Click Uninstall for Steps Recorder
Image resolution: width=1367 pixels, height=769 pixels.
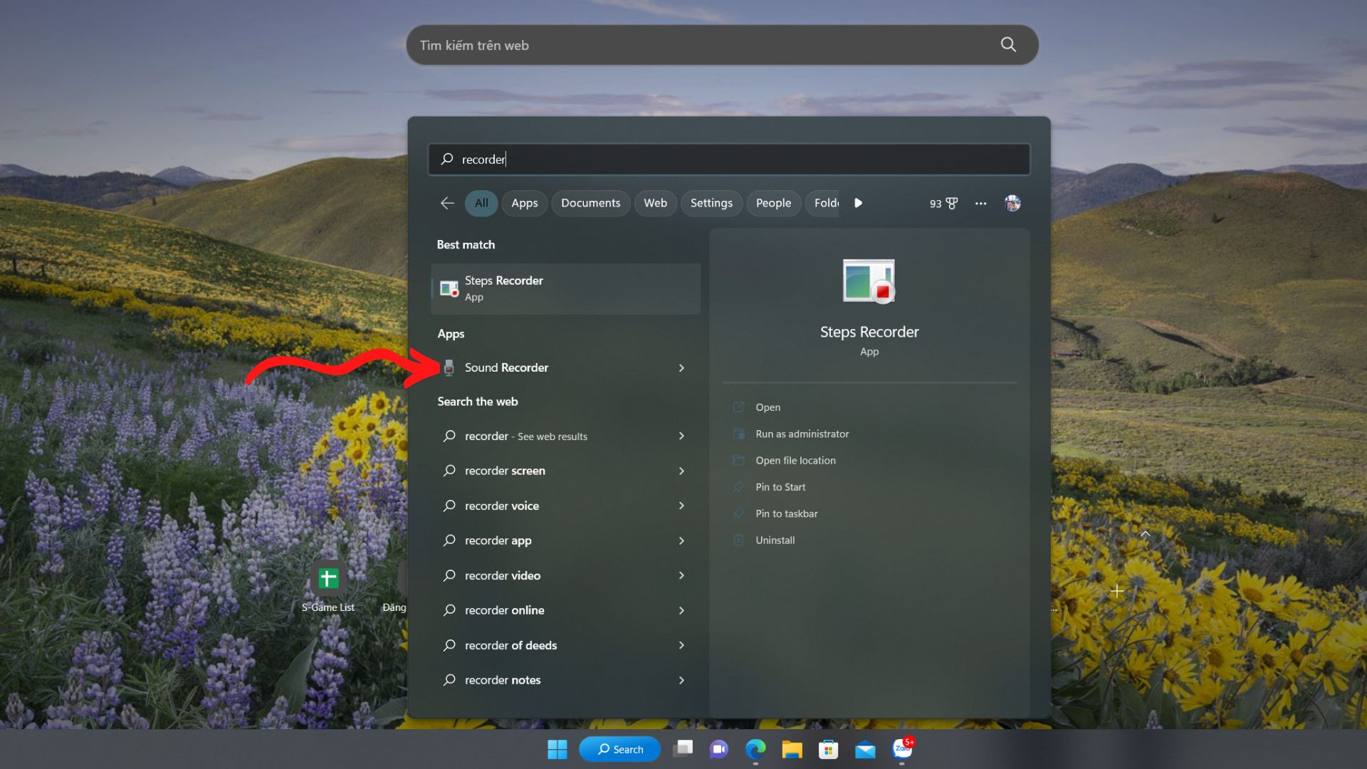pos(775,540)
